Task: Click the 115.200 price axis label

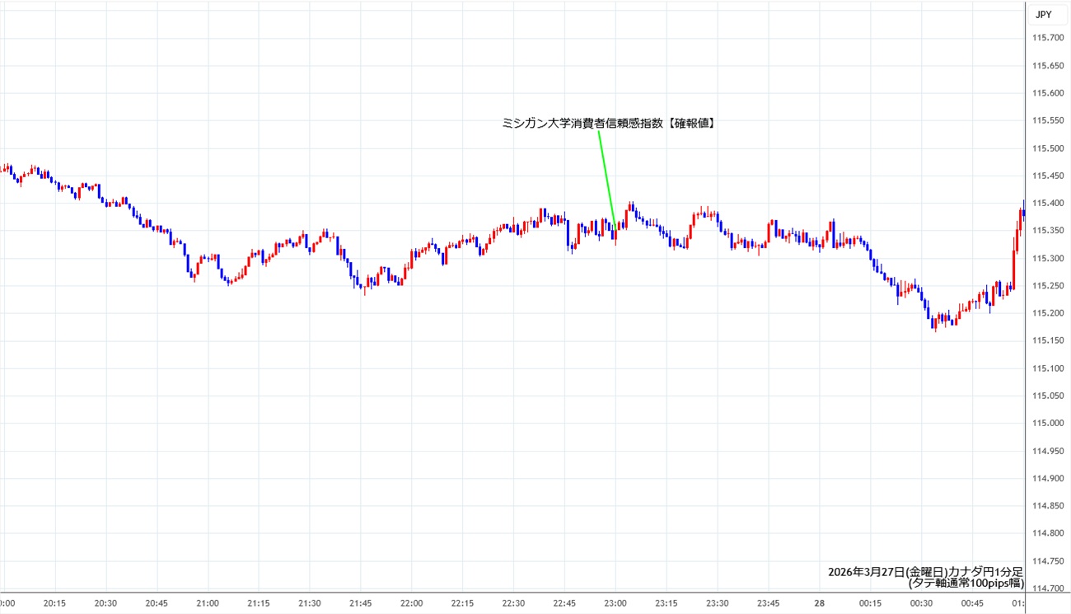Action: (1046, 313)
